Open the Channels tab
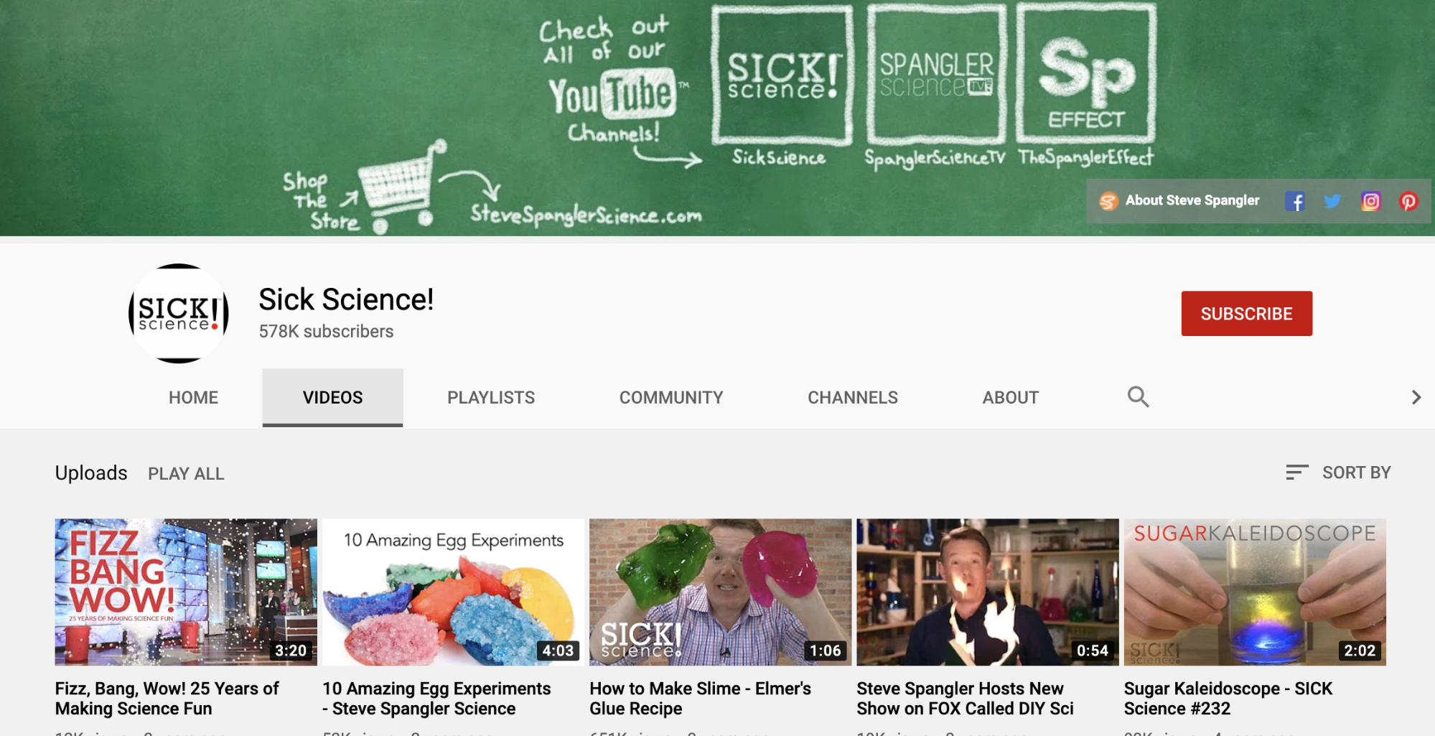Screen dimensions: 1435x736 (x=853, y=398)
